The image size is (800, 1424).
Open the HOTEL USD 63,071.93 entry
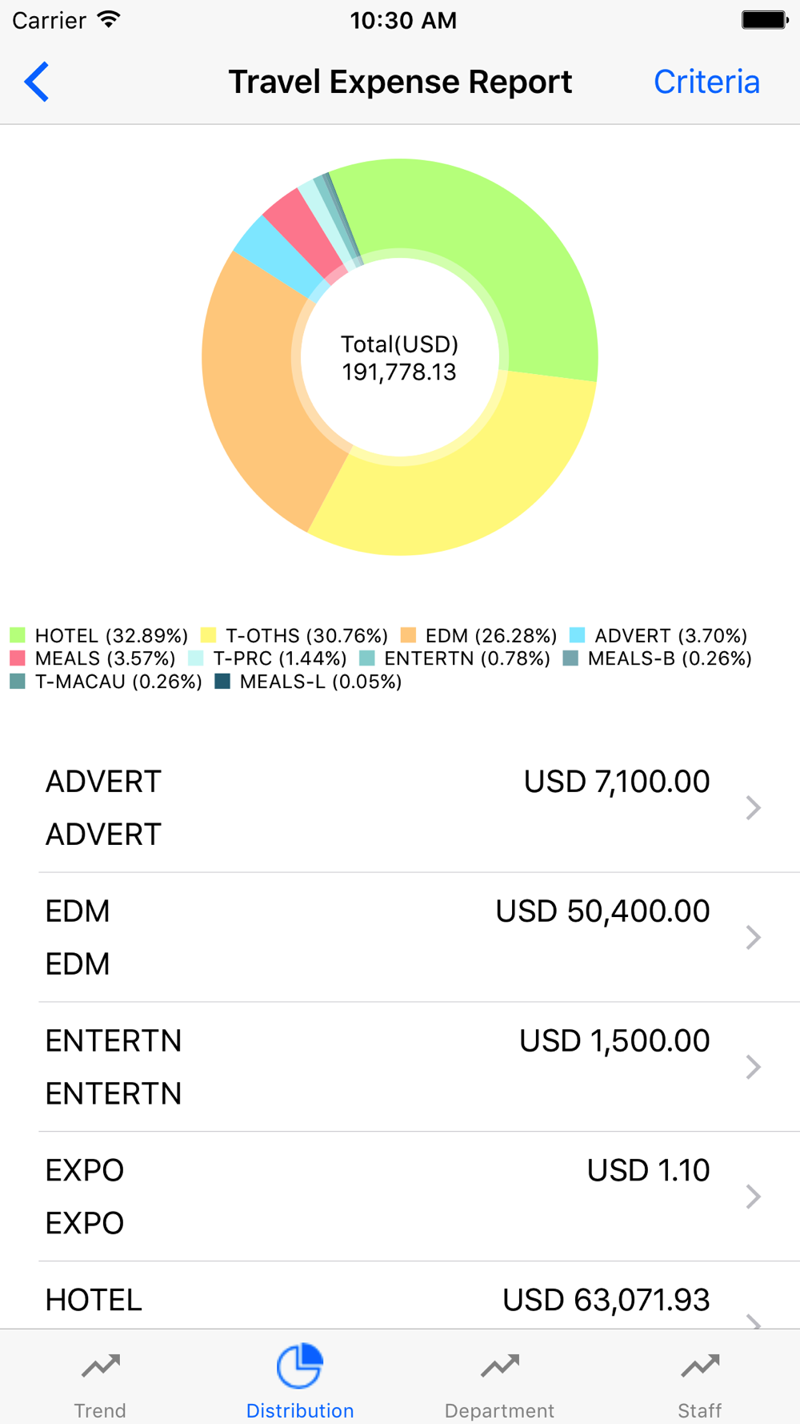coord(400,1300)
